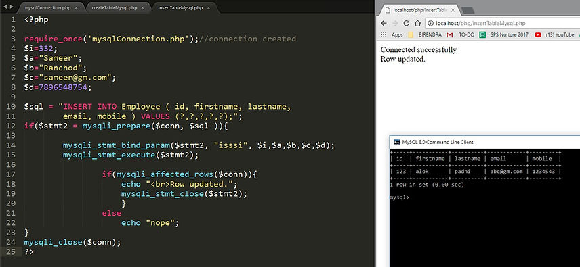Click the id column header in MySQL table
The height and width of the screenshot is (267, 580).
click(400, 159)
